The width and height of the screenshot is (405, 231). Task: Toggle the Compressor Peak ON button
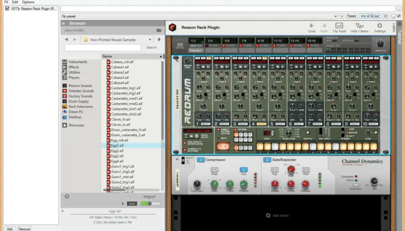point(215,169)
